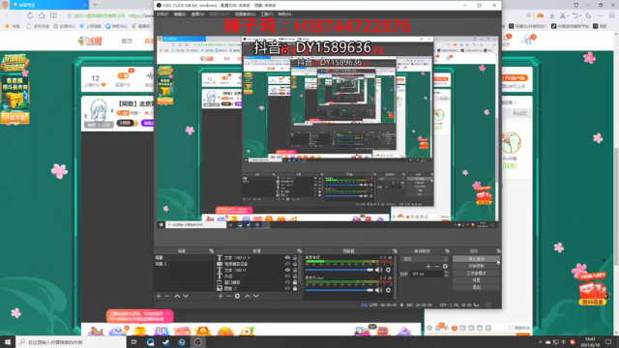Remove scene transition with minus icon
Image resolution: width=619 pixels, height=348 pixels.
pos(436,267)
